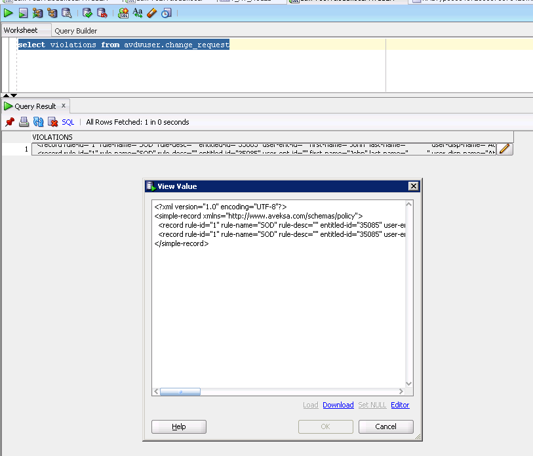Open the Editor link in View Value
This screenshot has width=533, height=456.
tap(400, 405)
